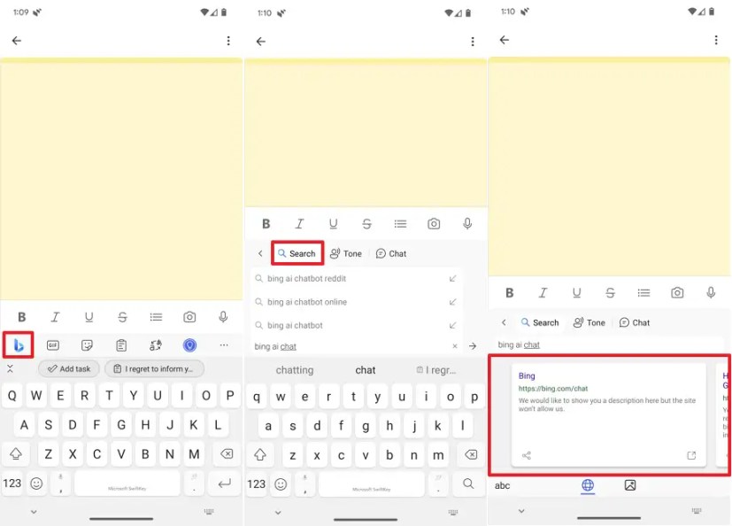
Task: Open more toolbar options (…) on the left phone
Action: pyautogui.click(x=224, y=344)
